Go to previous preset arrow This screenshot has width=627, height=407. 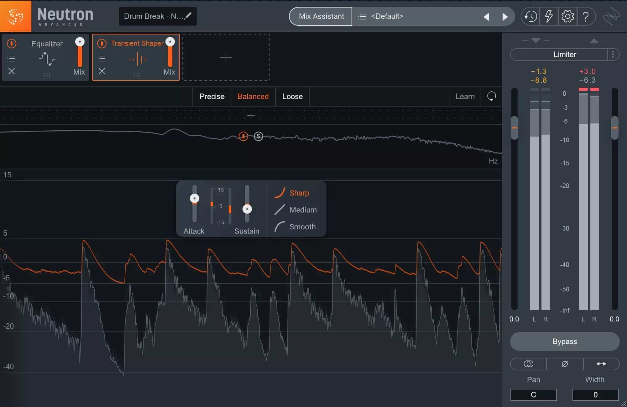coord(486,17)
